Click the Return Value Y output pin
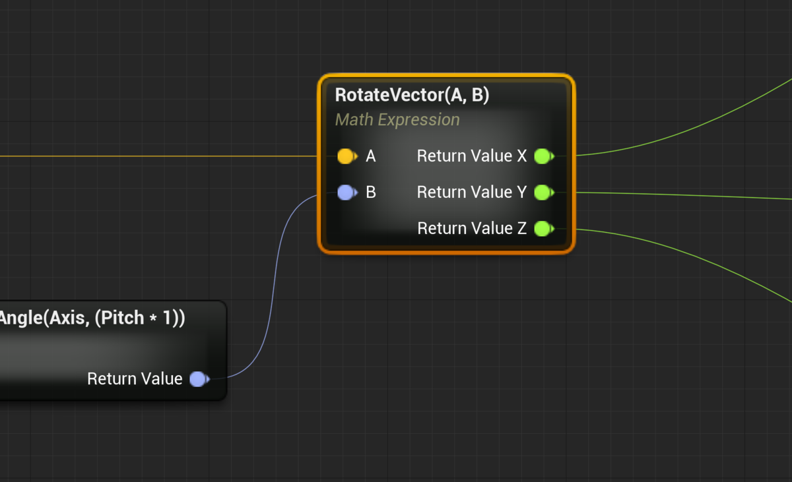The height and width of the screenshot is (482, 792). [544, 193]
